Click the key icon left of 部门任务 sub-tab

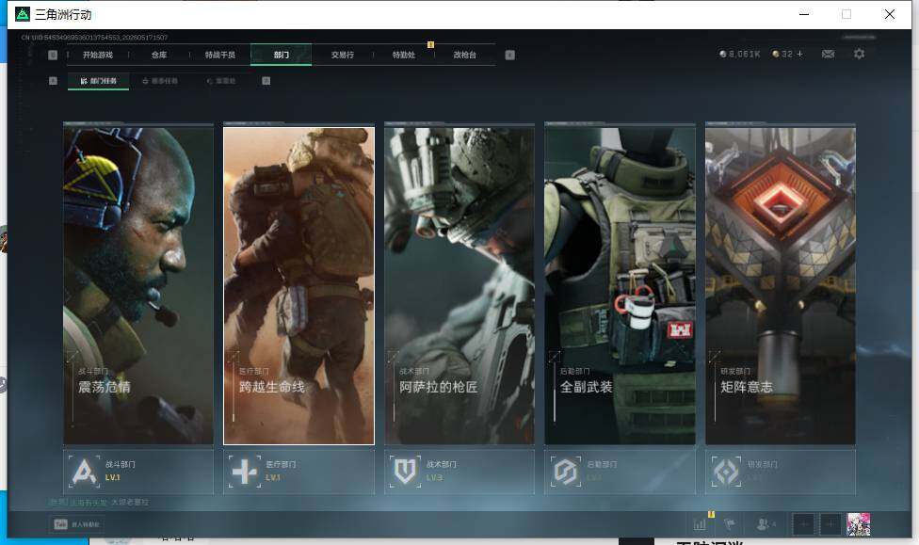pos(53,81)
